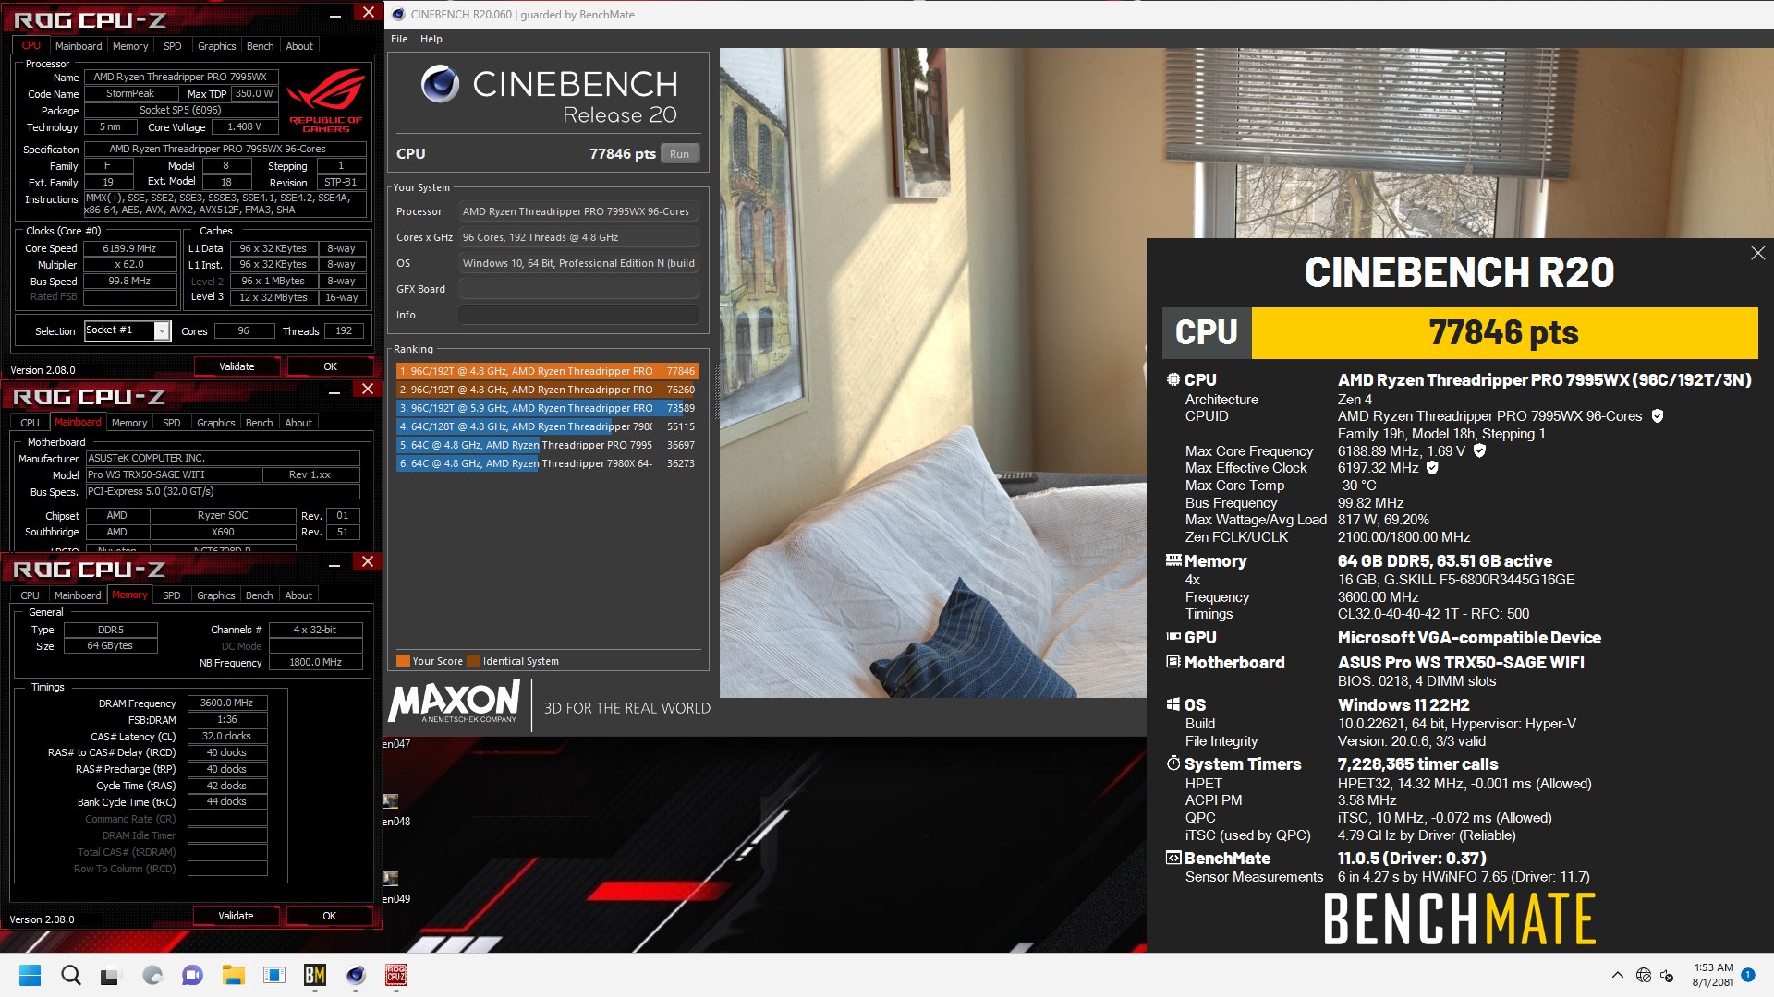1774x997 pixels.
Task: Click shield icon beside CPUID value
Action: tap(1658, 416)
